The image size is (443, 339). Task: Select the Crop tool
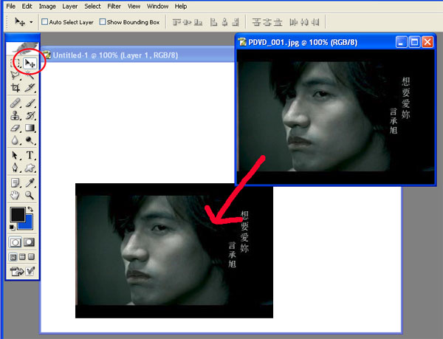click(16, 88)
